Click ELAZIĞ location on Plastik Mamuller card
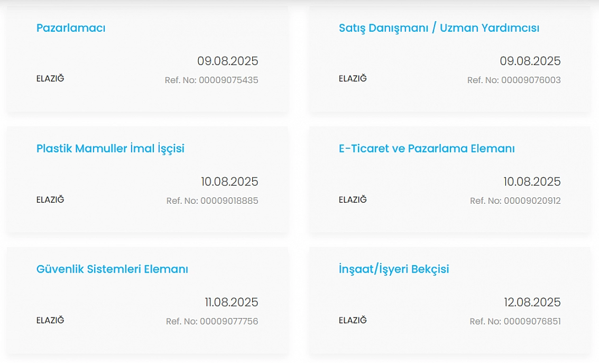 pos(50,199)
